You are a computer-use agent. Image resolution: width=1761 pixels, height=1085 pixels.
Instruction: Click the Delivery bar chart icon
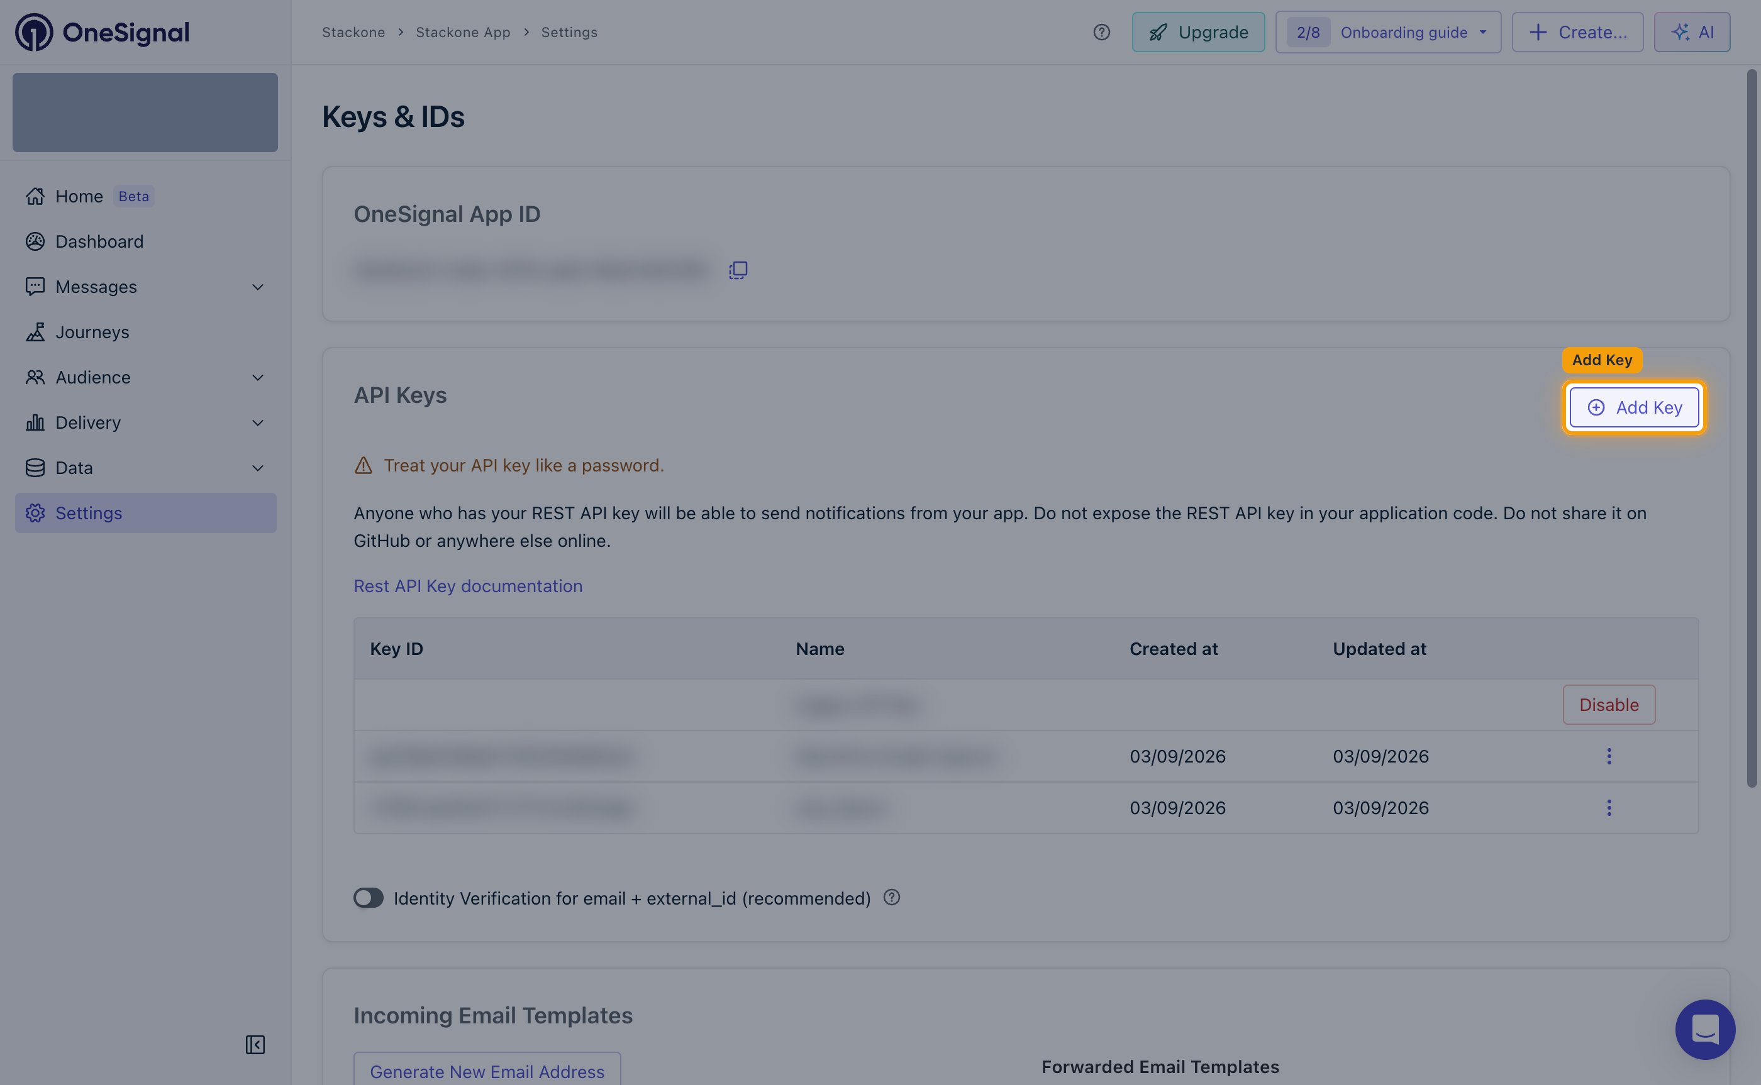[35, 422]
